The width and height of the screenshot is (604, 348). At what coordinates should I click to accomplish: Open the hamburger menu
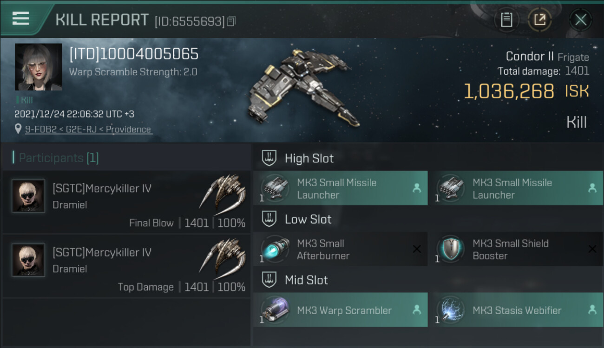[21, 19]
